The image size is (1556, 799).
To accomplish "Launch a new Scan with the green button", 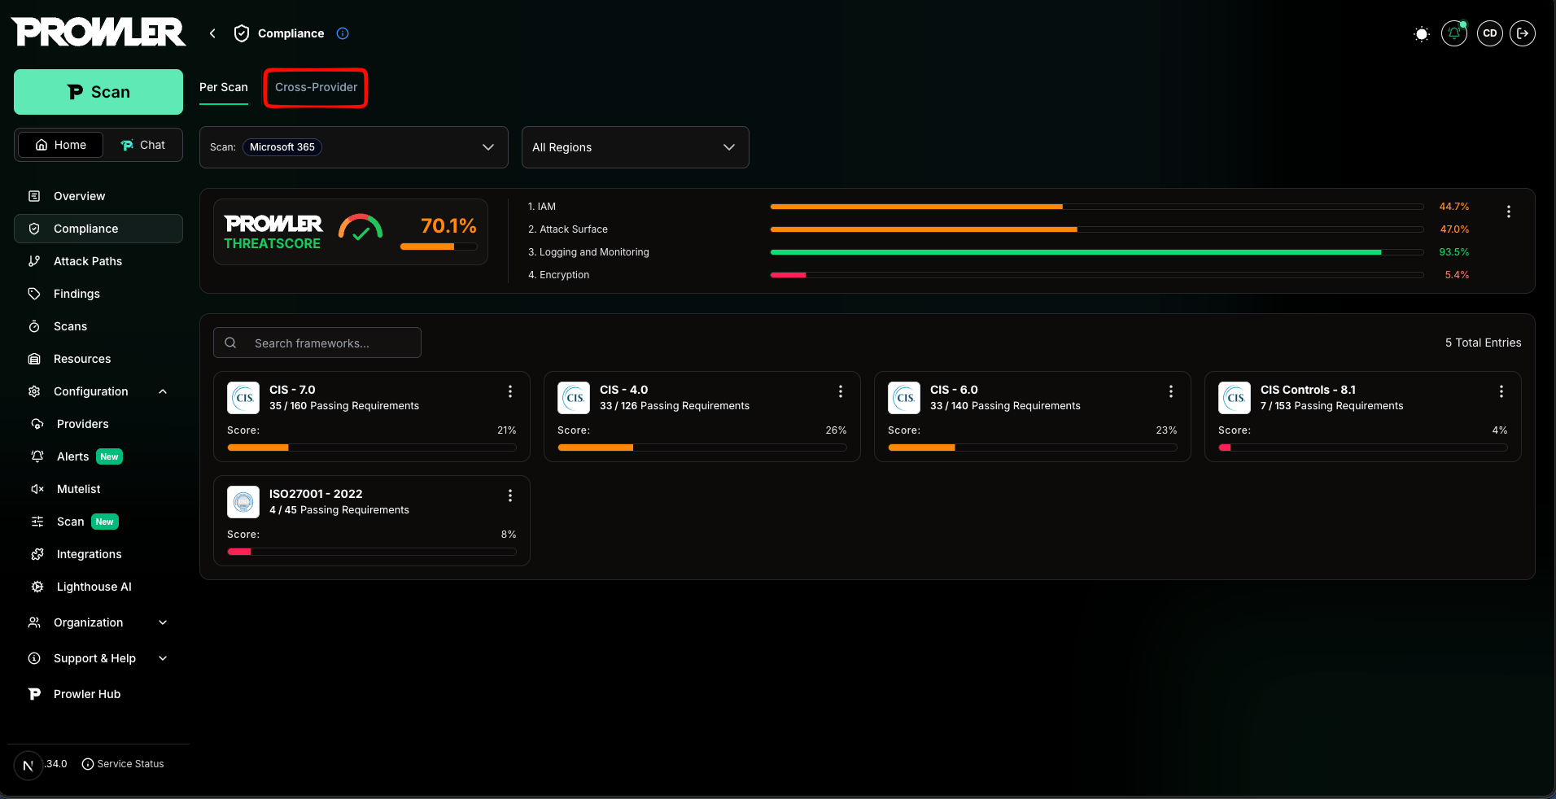I will [x=98, y=92].
